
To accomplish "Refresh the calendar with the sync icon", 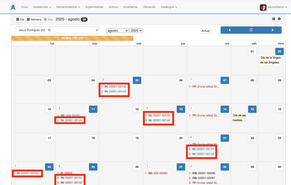I will tap(251, 30).
